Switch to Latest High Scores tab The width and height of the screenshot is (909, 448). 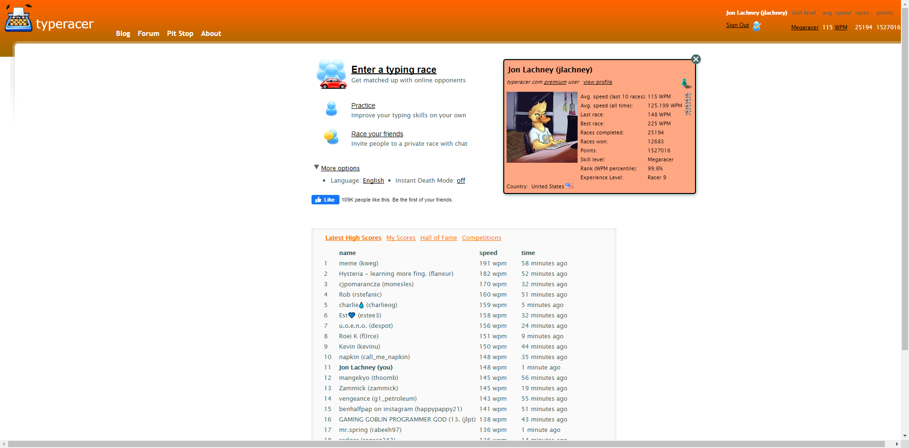point(353,238)
